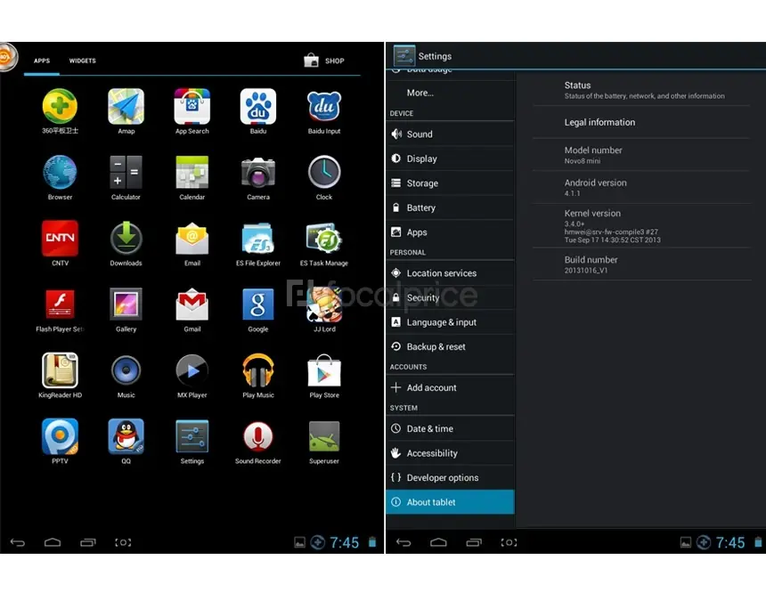
Task: Tap the Android version row
Action: coord(641,187)
